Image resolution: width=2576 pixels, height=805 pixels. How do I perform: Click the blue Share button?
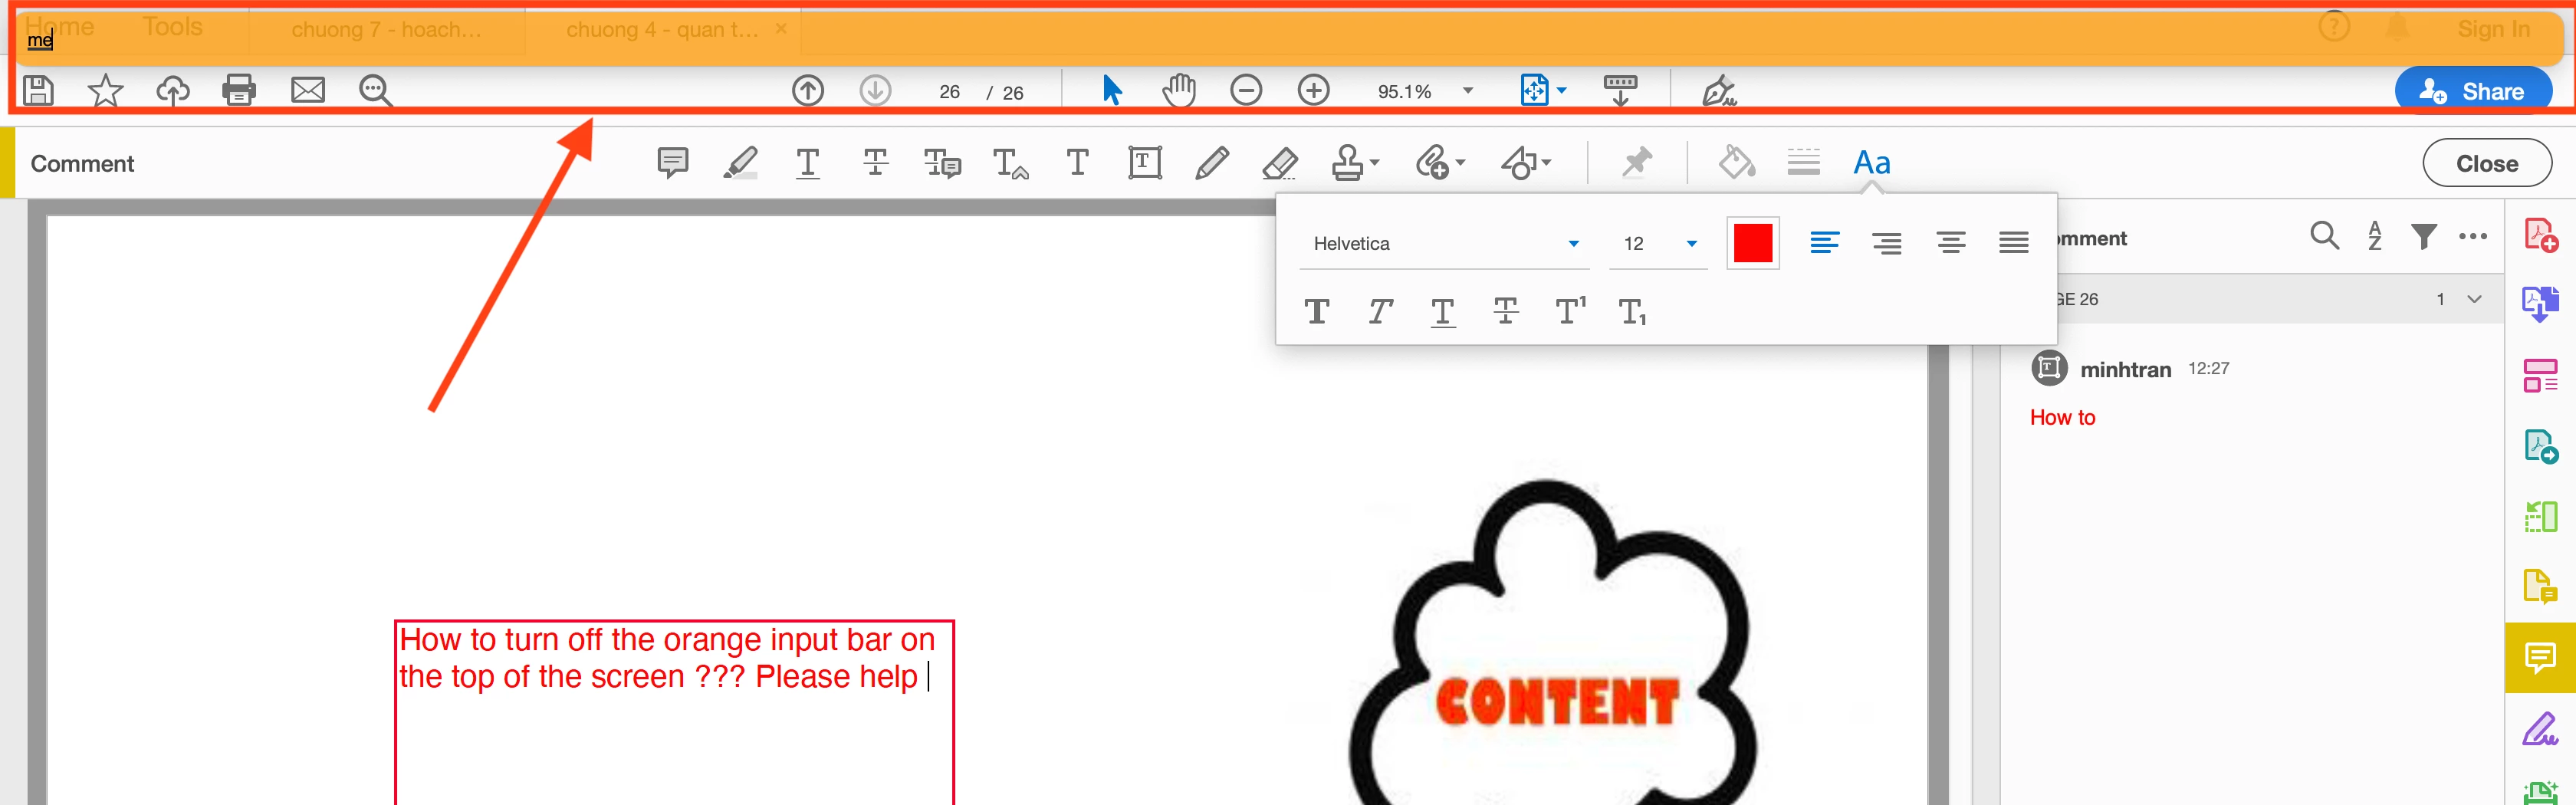tap(2473, 91)
